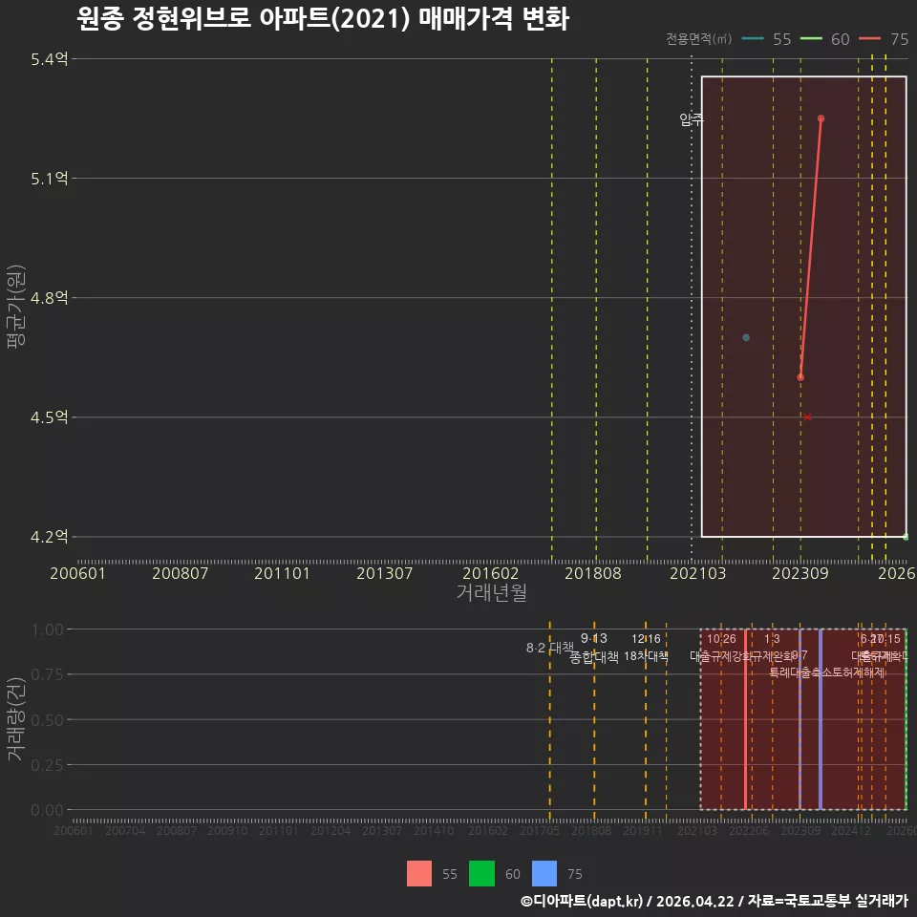This screenshot has height=917, width=917.
Task: Click the '201410' label on volume chart axis
Action: [x=434, y=830]
